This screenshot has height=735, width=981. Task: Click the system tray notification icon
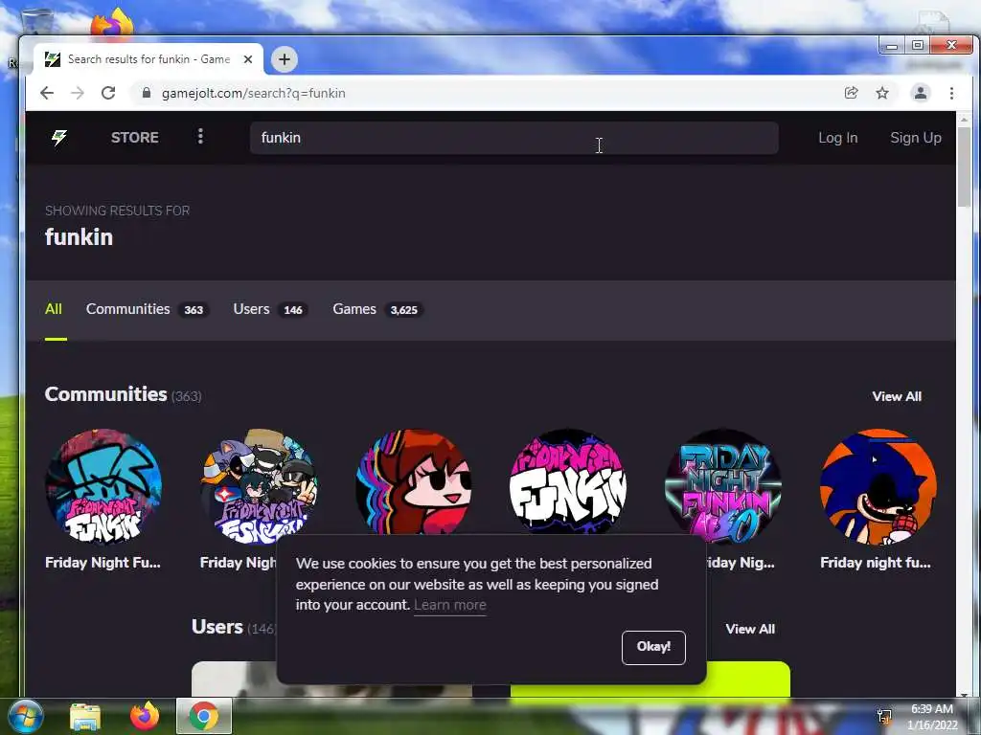coord(884,716)
